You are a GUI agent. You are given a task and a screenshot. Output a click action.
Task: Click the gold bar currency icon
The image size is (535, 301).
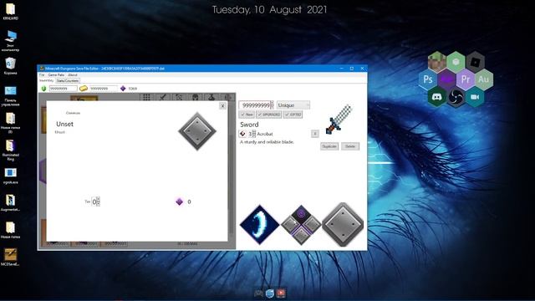tap(84, 89)
